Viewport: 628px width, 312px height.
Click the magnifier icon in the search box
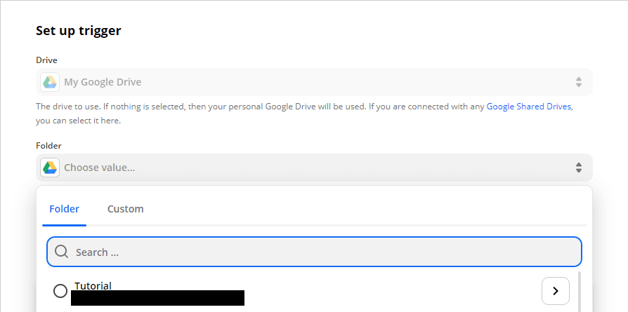click(x=61, y=252)
